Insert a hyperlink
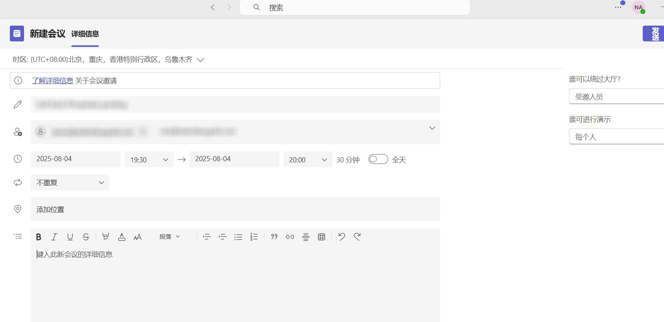The height and width of the screenshot is (322, 664). click(290, 237)
